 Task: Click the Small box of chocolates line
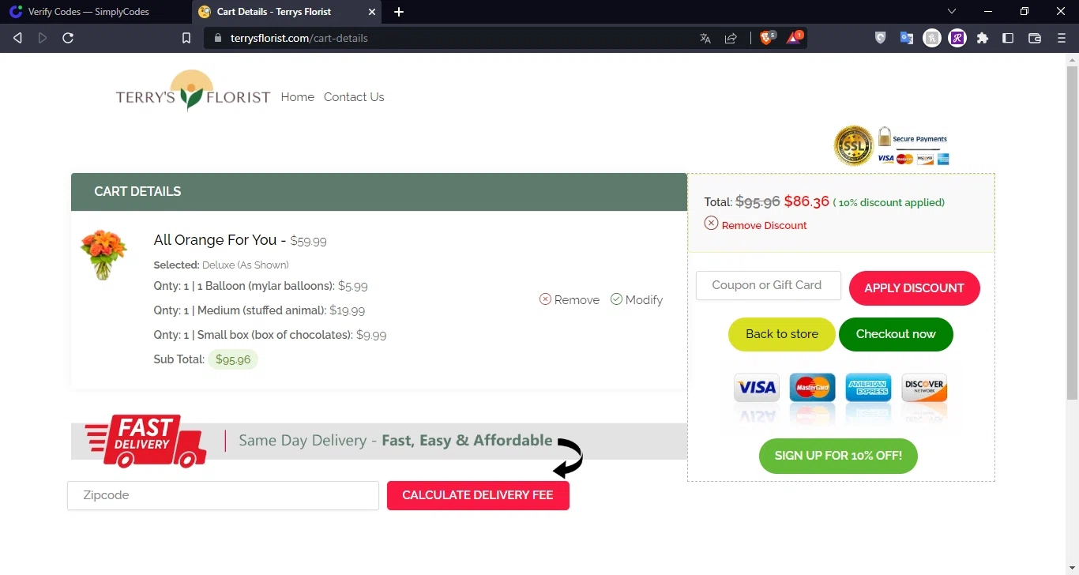[270, 335]
